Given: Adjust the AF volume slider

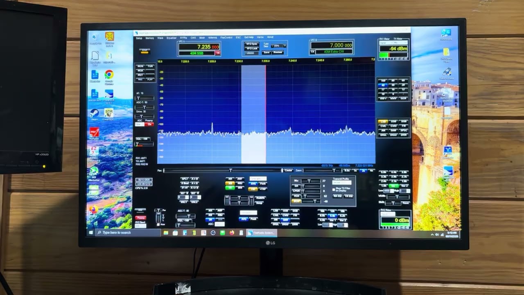Looking at the screenshot, I should pyautogui.click(x=145, y=98).
